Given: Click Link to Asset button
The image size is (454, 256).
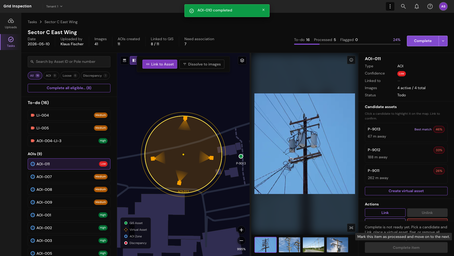Looking at the screenshot, I should click(x=160, y=64).
